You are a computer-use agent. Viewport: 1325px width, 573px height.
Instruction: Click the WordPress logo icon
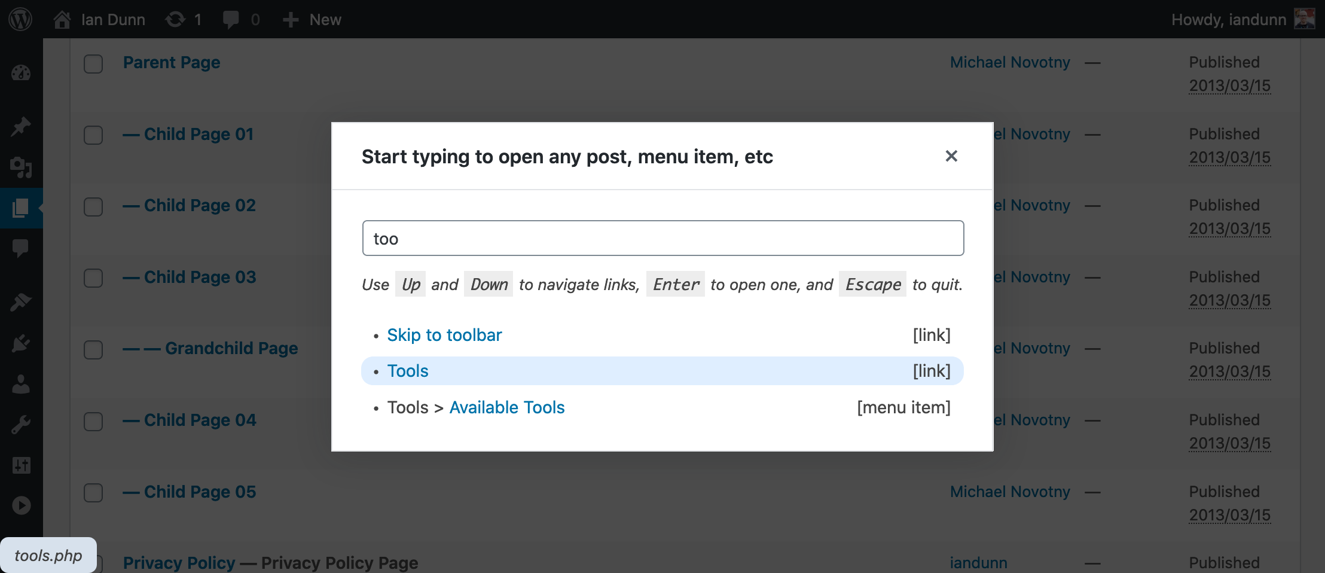click(20, 20)
